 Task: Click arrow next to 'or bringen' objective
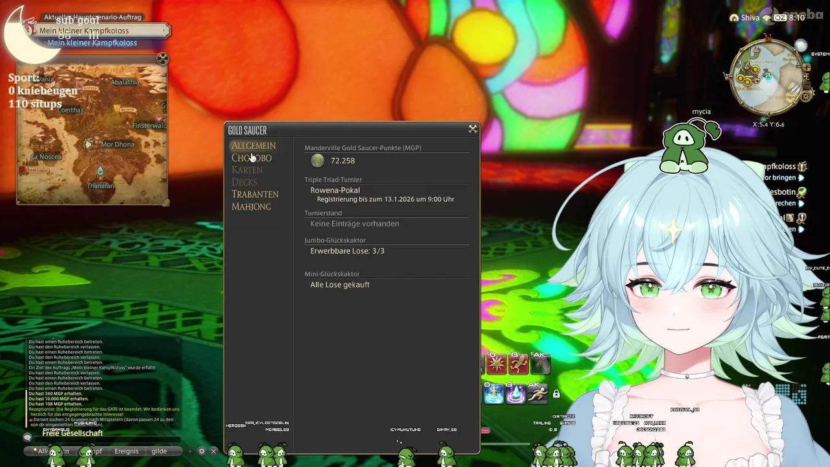click(801, 178)
